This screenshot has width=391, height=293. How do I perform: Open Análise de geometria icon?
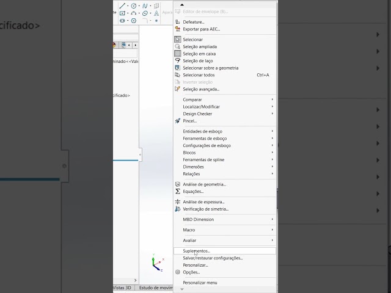[178, 184]
